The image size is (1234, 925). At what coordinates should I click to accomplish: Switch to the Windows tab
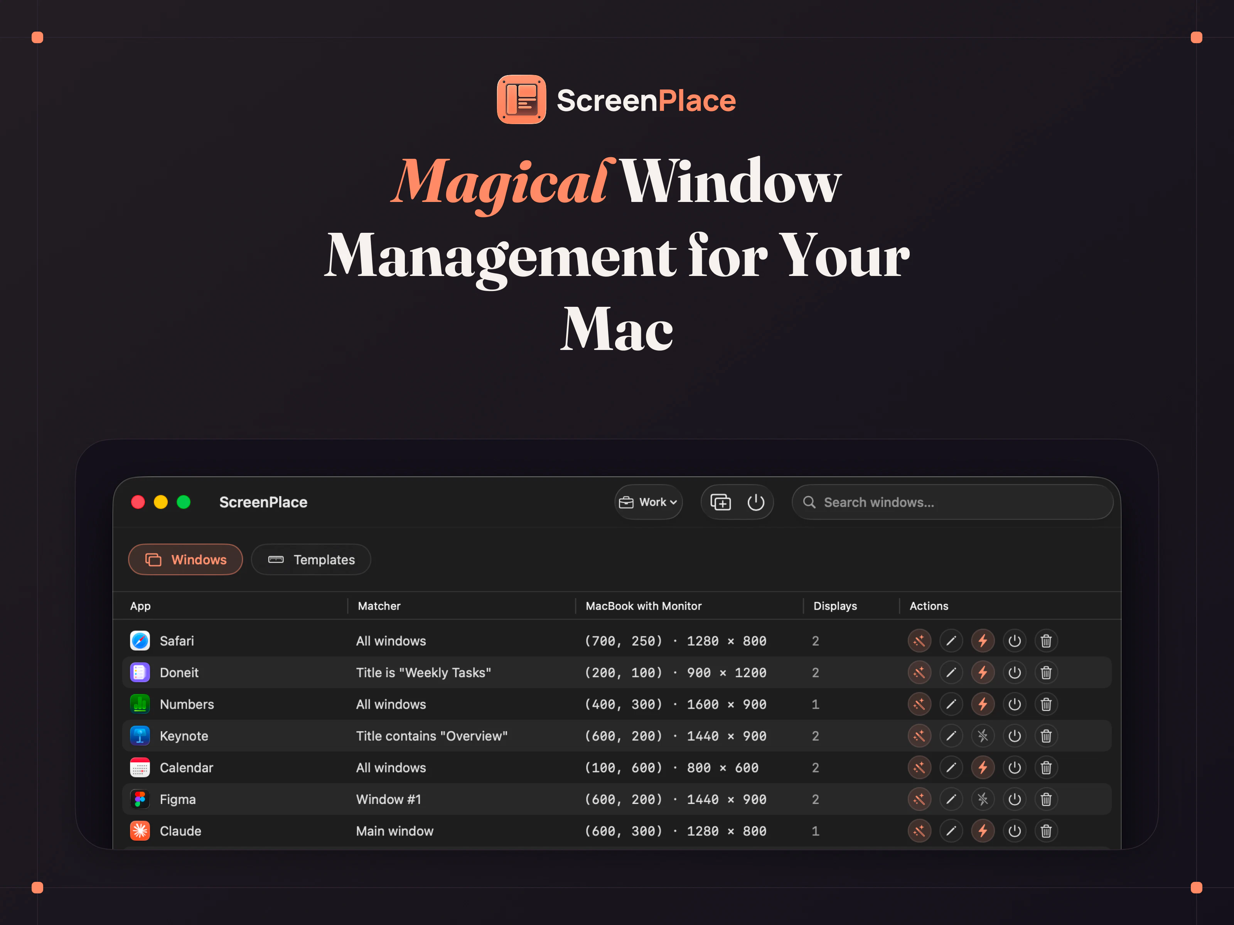tap(186, 560)
